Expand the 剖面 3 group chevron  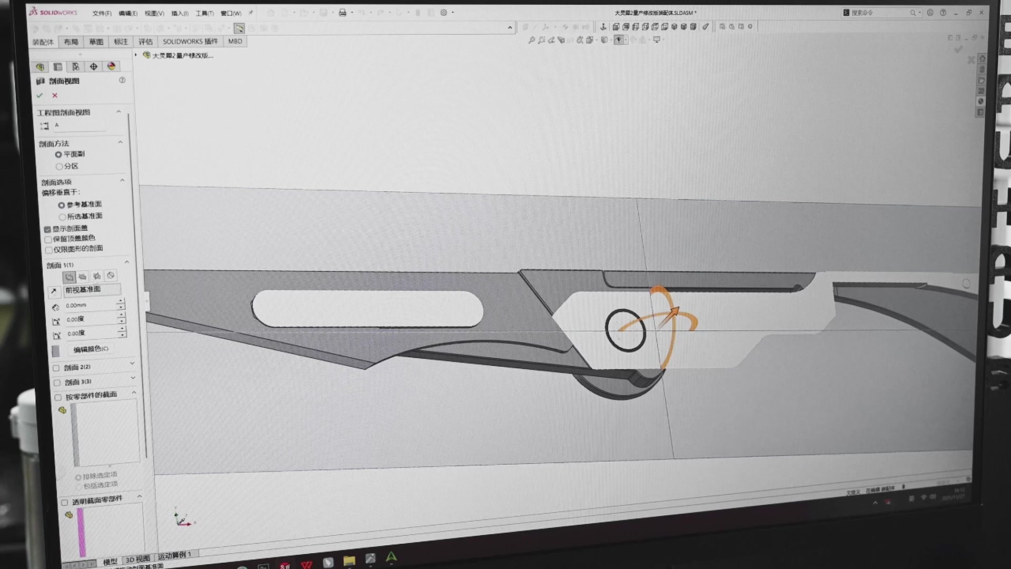coord(133,378)
